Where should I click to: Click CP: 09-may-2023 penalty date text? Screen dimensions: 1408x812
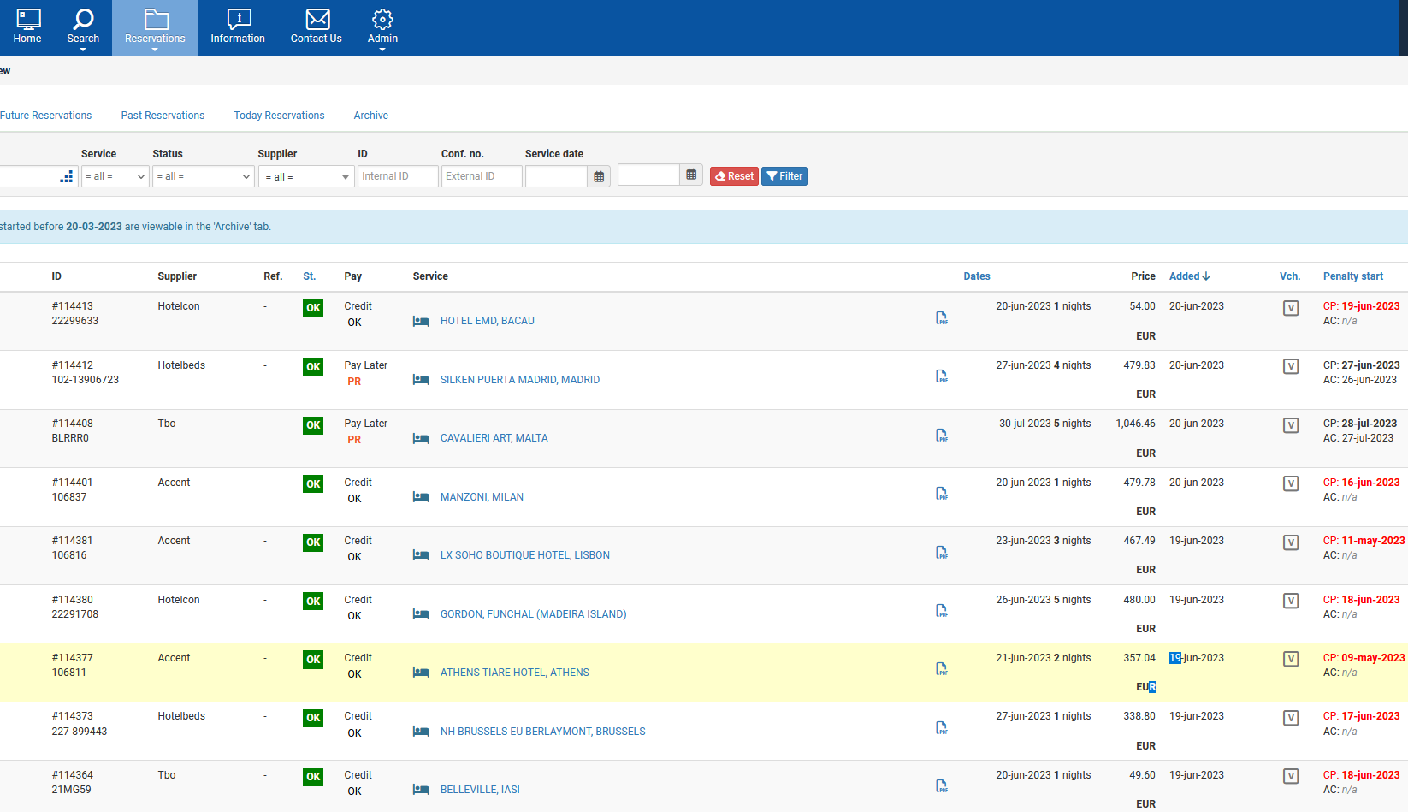tap(1364, 658)
